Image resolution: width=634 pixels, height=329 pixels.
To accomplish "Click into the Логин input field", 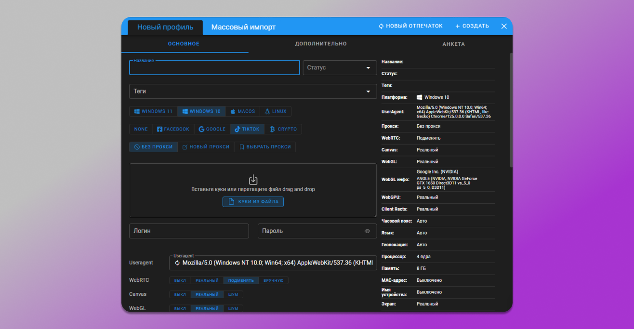I will tap(189, 231).
